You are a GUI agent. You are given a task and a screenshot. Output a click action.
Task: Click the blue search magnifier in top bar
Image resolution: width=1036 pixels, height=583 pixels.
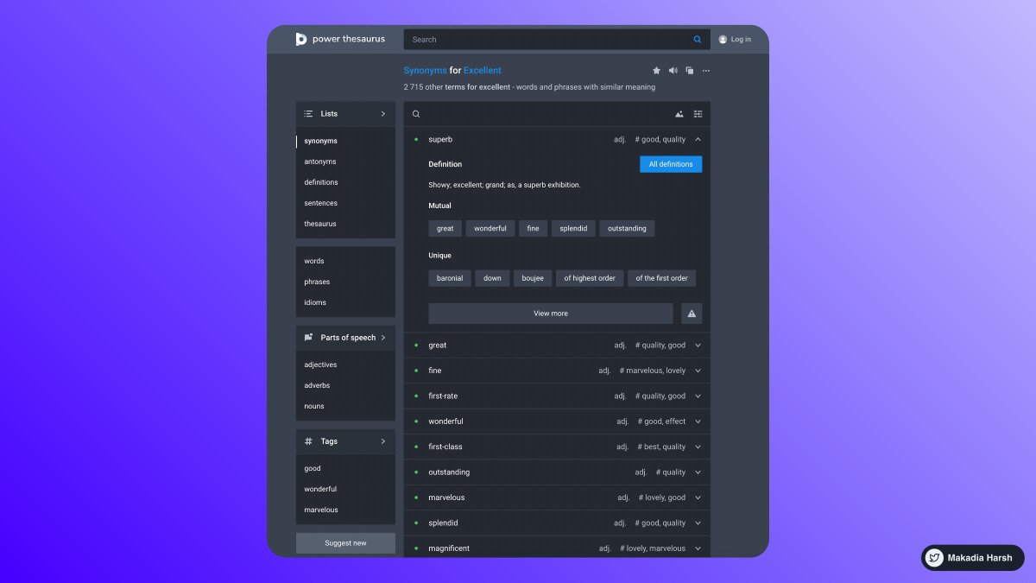click(698, 39)
